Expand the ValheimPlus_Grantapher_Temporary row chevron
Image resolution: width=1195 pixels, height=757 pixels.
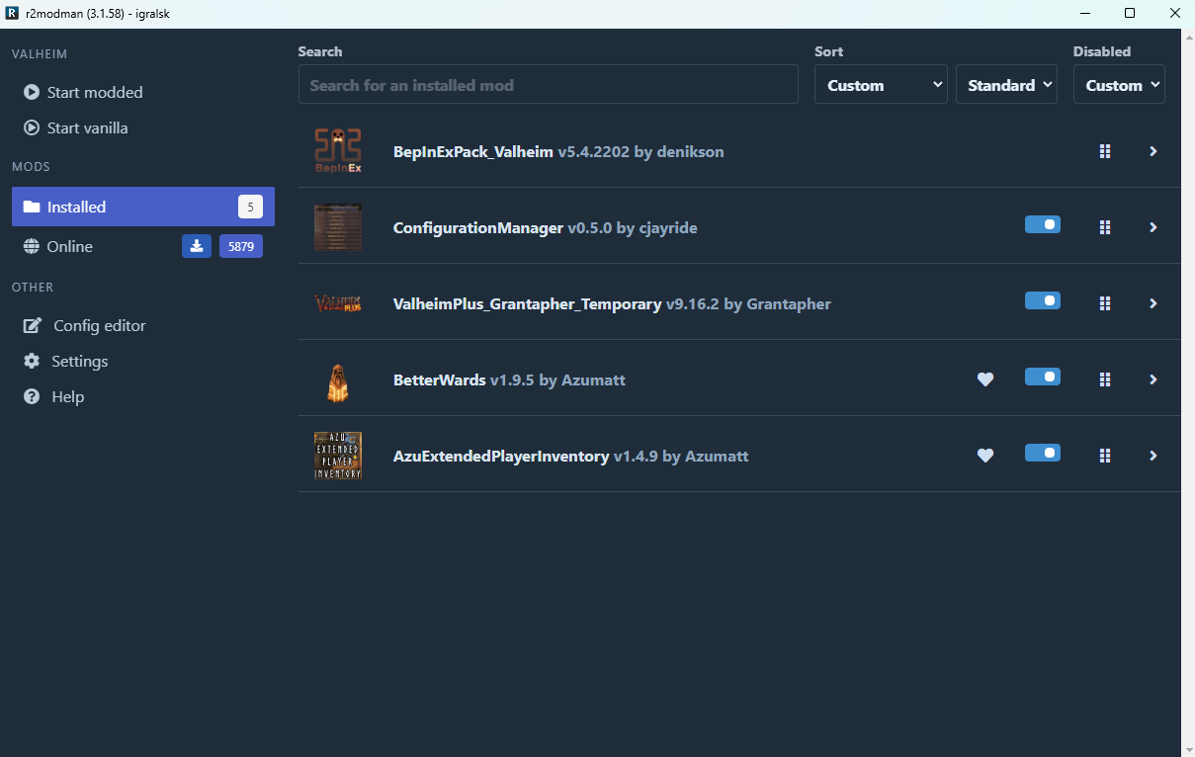pos(1152,303)
